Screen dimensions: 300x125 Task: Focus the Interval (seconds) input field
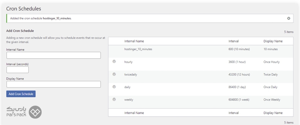tap(18, 70)
